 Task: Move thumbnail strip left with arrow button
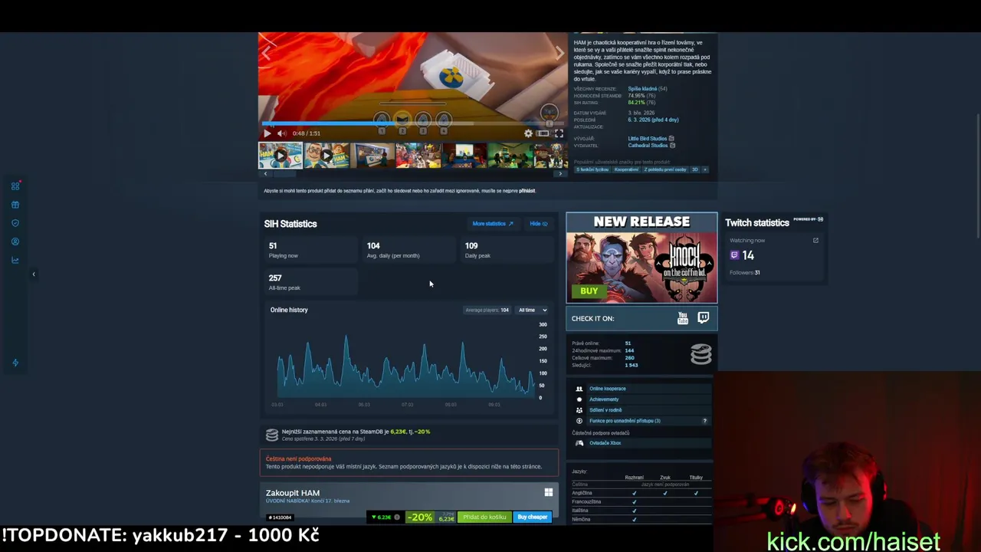point(265,174)
